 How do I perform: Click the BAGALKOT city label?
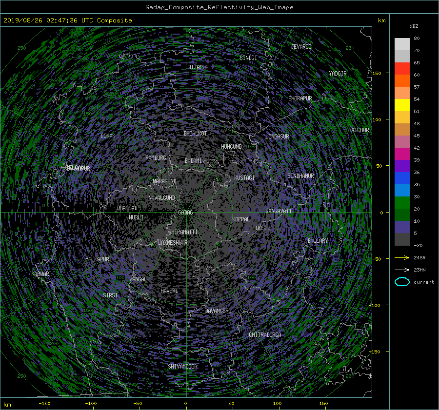[195, 134]
